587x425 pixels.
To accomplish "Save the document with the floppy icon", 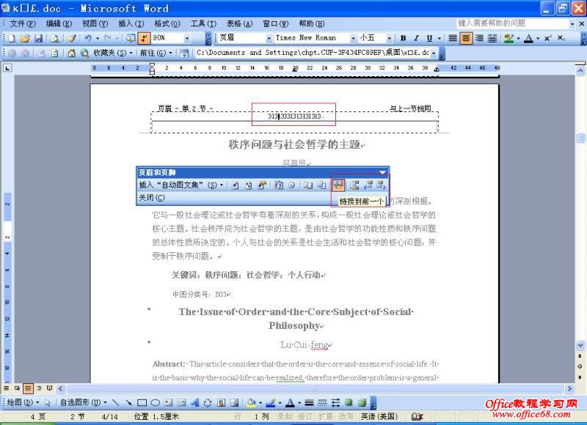I will coord(38,38).
